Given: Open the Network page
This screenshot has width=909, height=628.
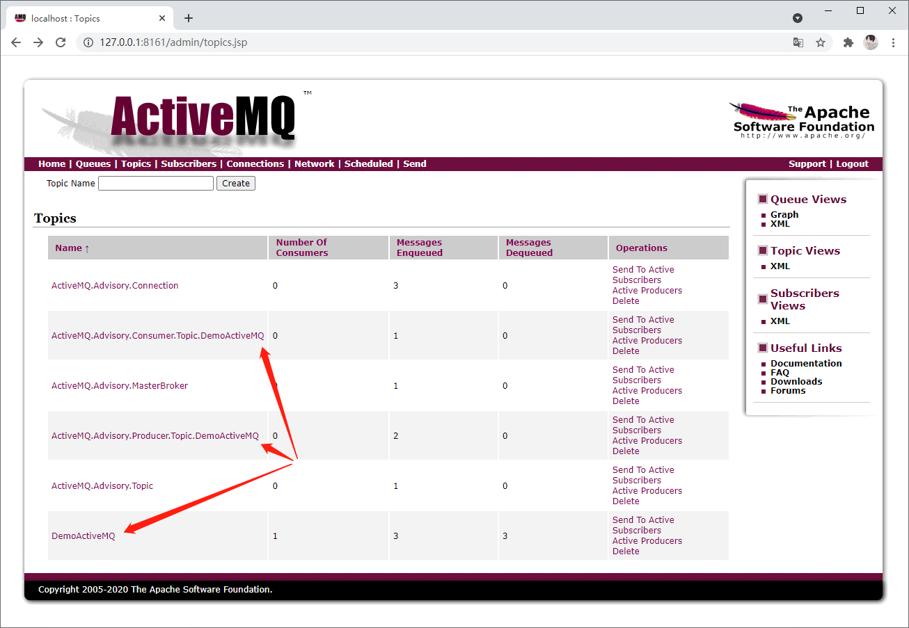Looking at the screenshot, I should point(314,164).
